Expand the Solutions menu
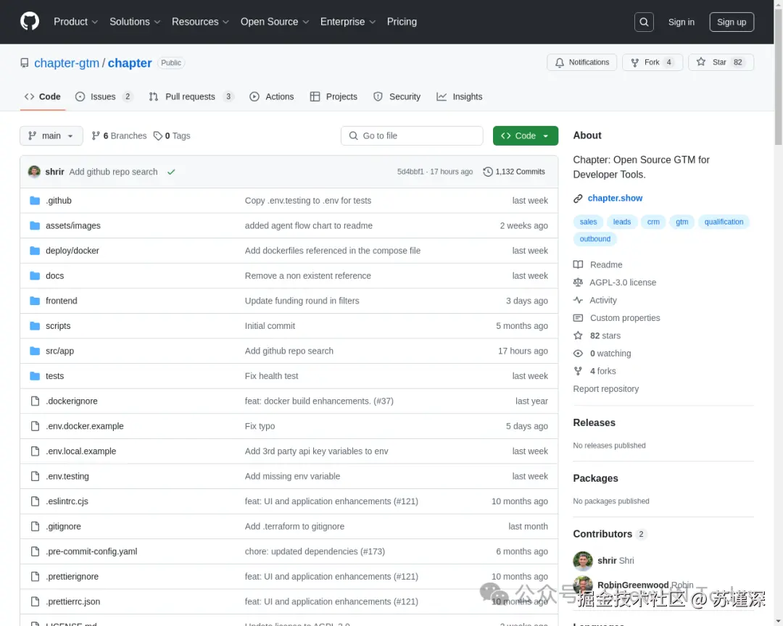The width and height of the screenshot is (783, 626). 135,22
